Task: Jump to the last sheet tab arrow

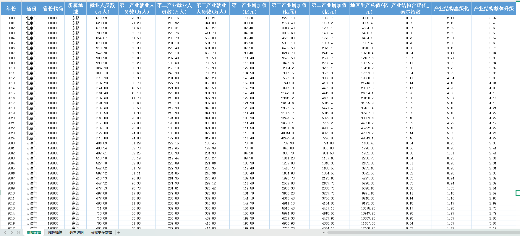Action: (18, 232)
